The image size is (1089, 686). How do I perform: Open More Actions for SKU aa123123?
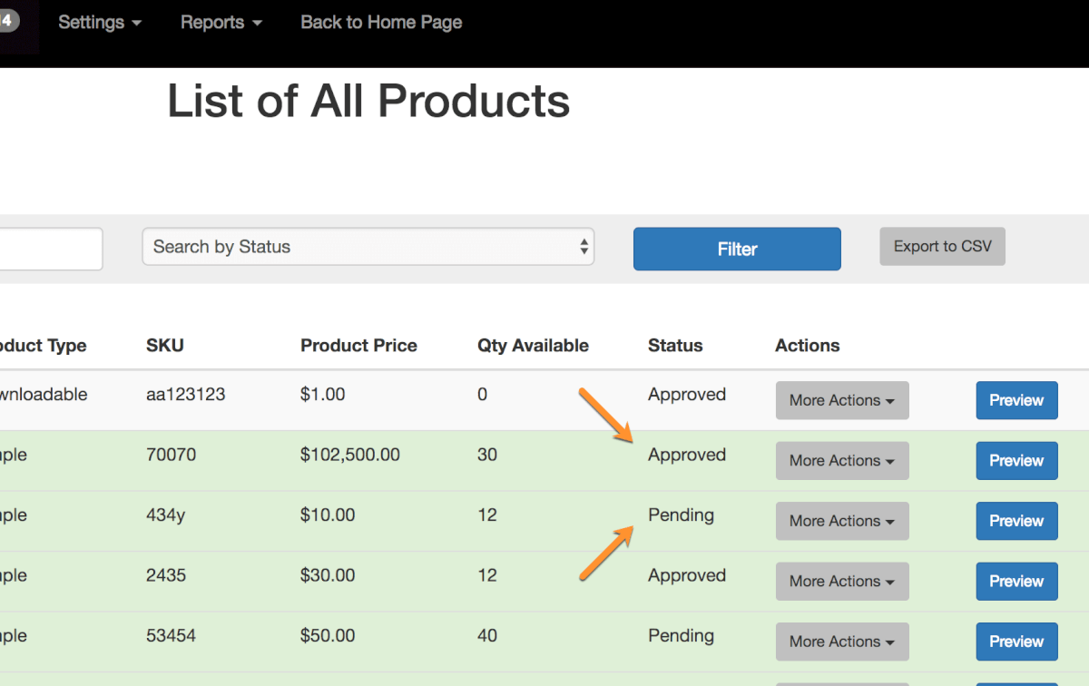point(841,400)
